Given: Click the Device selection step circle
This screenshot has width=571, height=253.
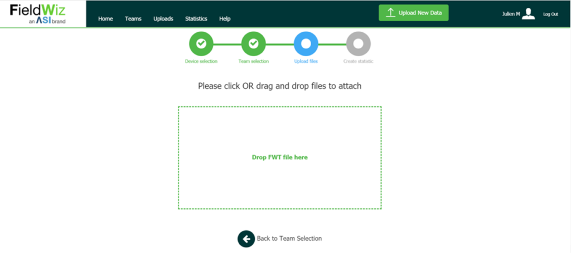Looking at the screenshot, I should 201,43.
